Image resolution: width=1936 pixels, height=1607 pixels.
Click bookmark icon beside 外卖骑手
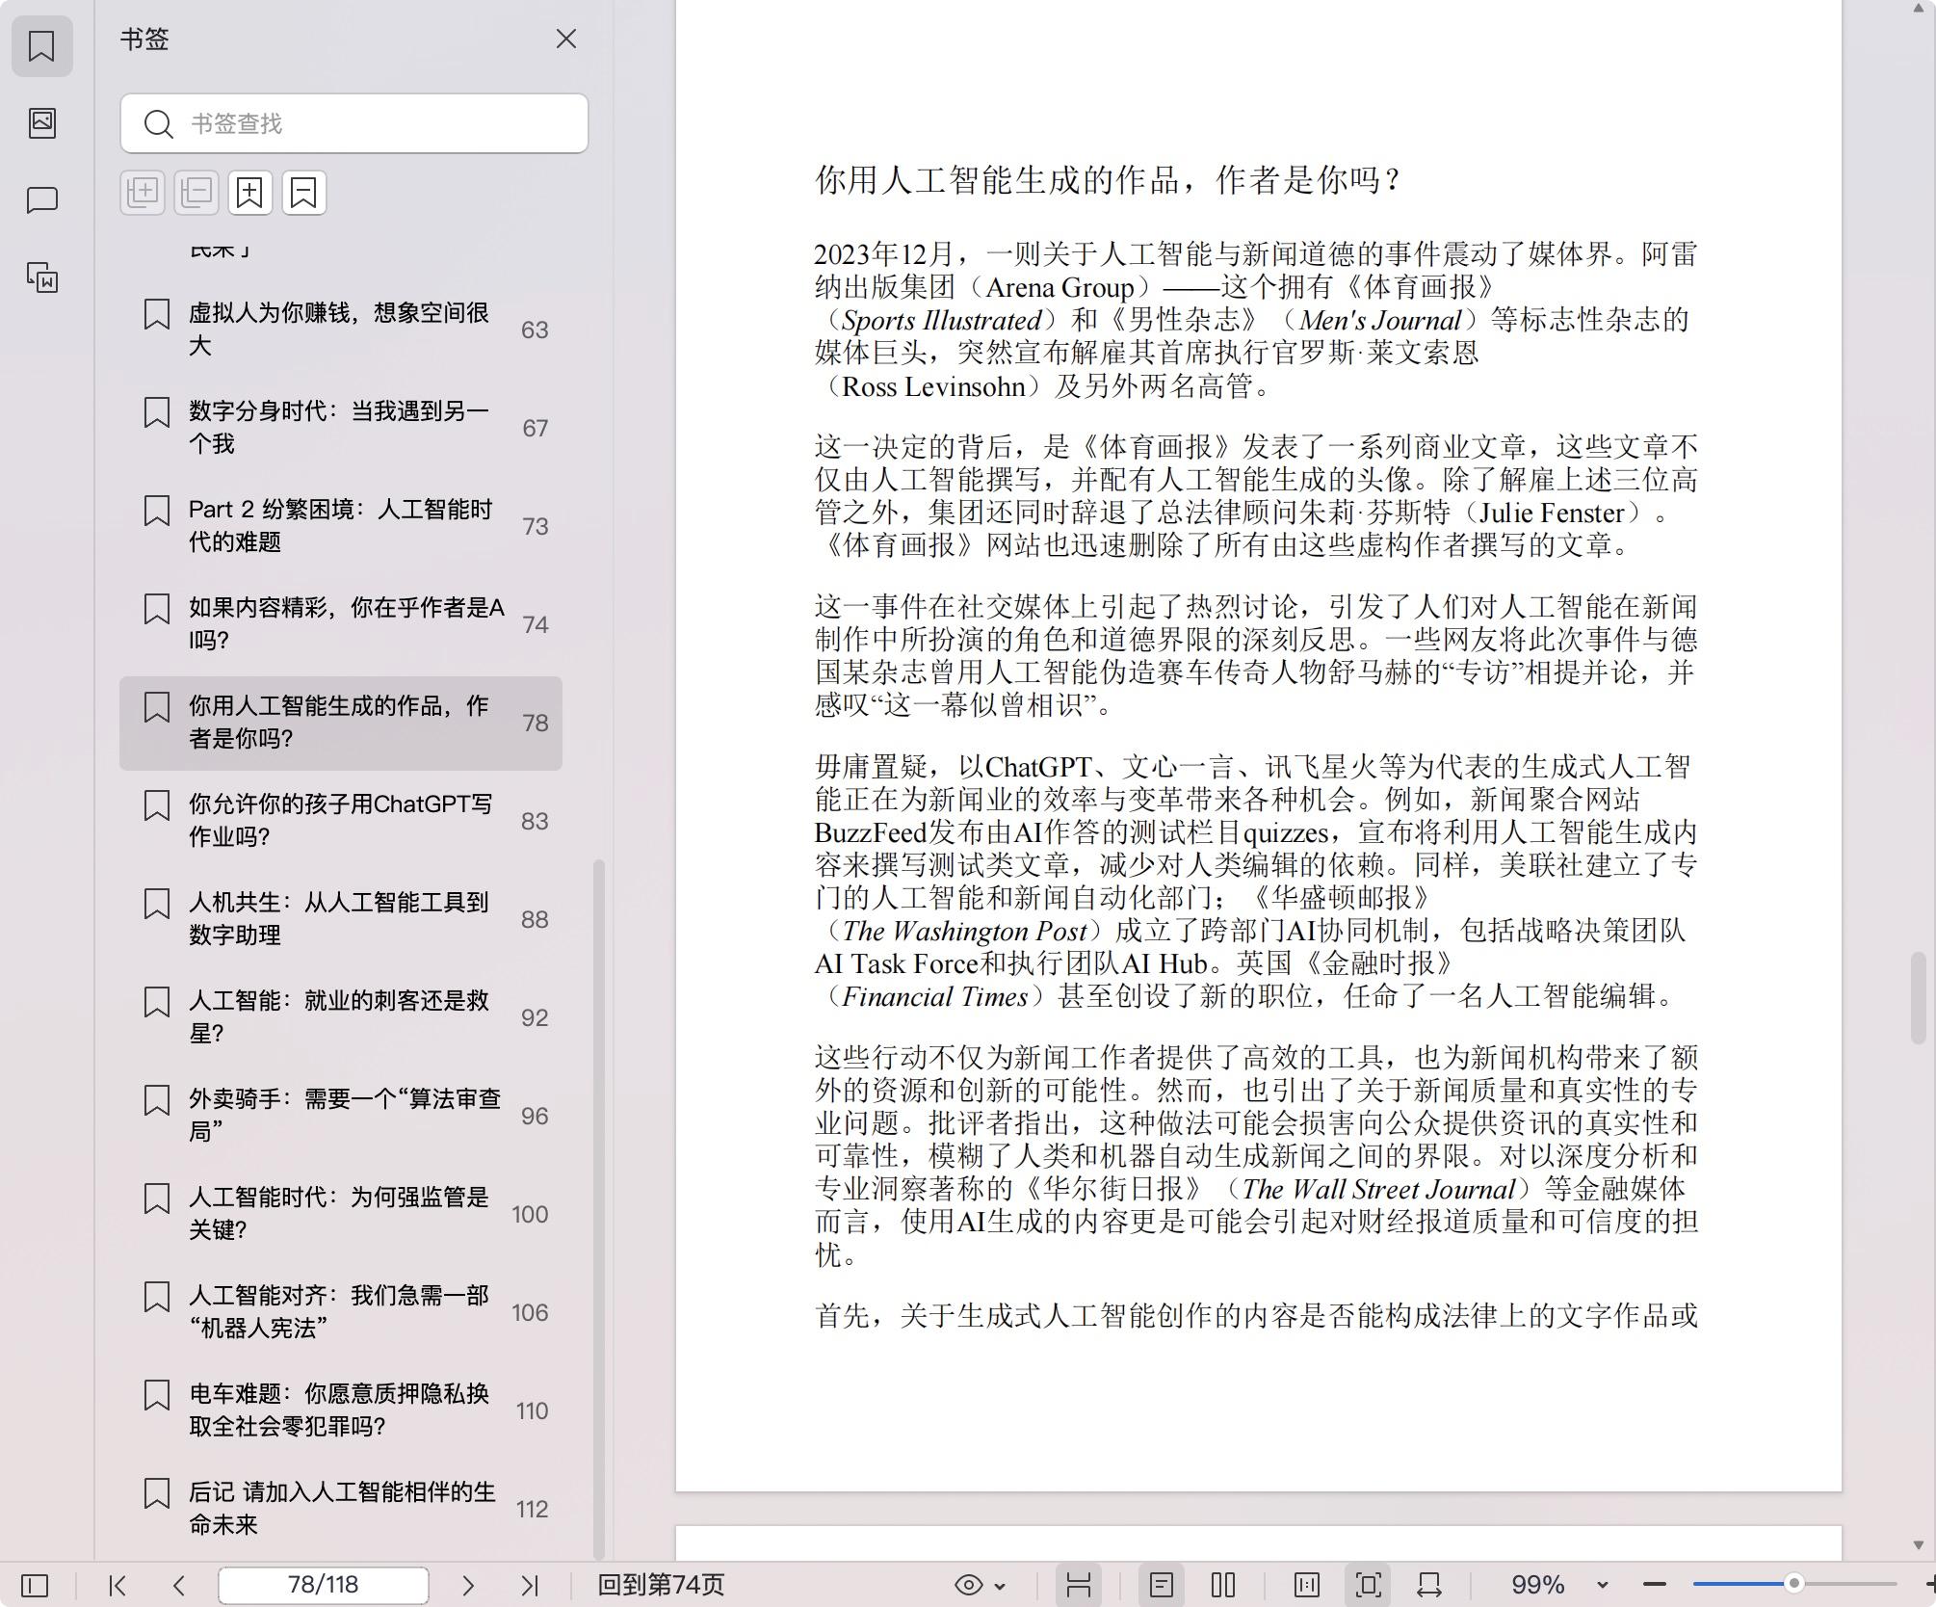coord(157,1100)
